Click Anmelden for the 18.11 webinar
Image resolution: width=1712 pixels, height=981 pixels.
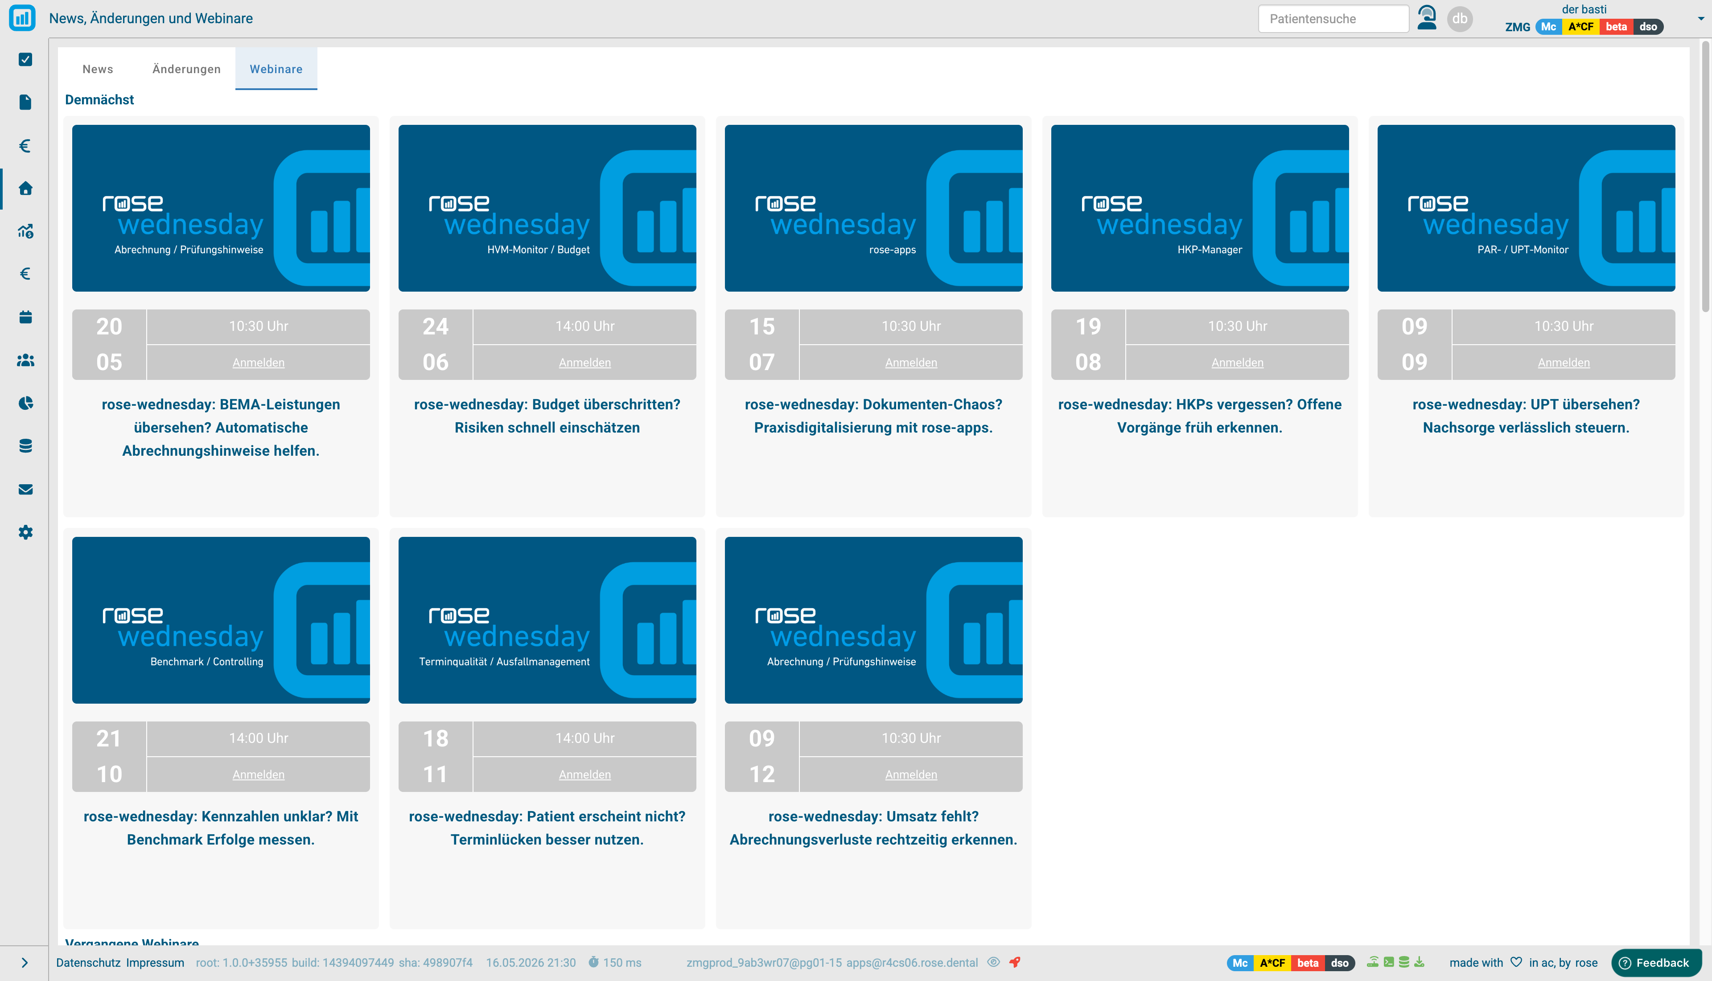point(584,775)
